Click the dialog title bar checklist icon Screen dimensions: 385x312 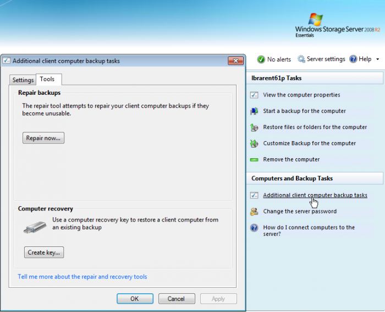point(7,61)
